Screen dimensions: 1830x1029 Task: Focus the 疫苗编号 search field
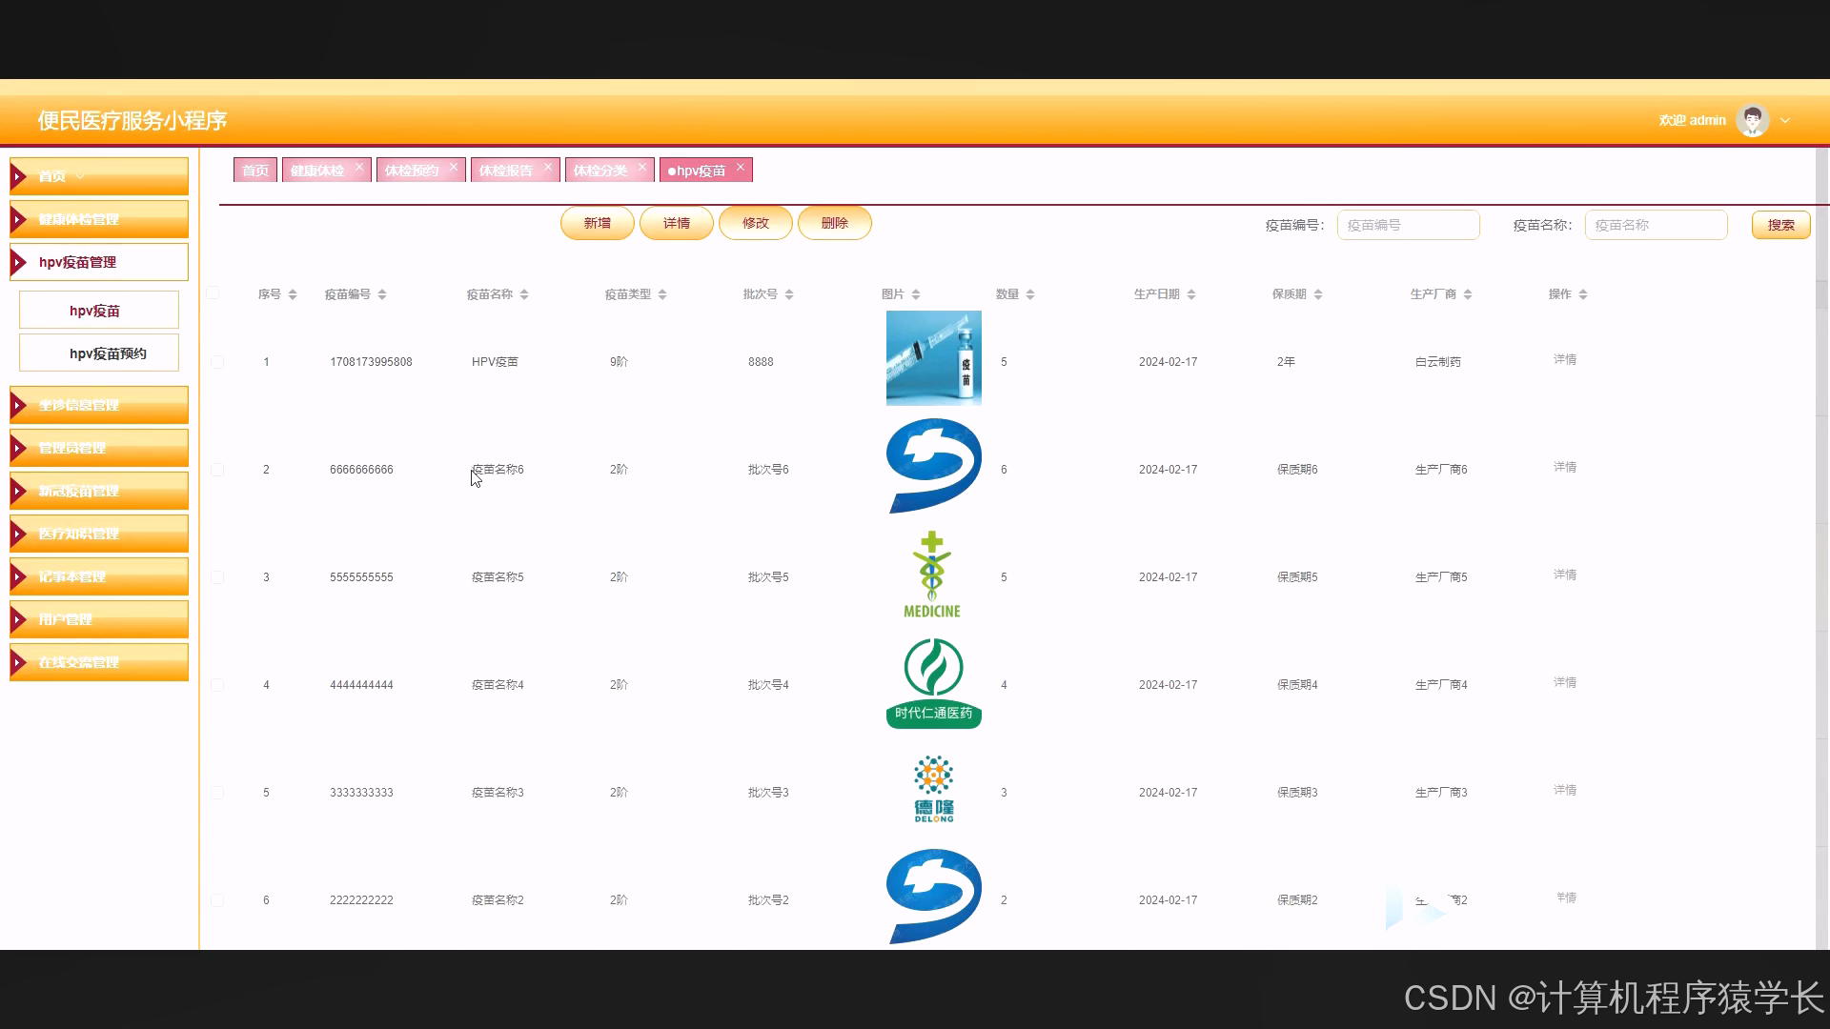pos(1409,225)
